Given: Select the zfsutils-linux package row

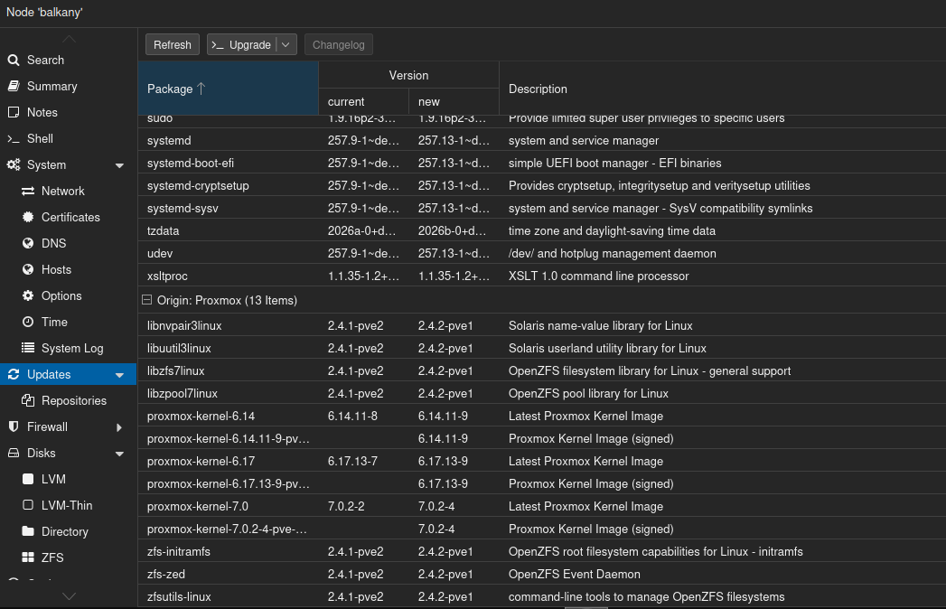Looking at the screenshot, I should pos(542,597).
